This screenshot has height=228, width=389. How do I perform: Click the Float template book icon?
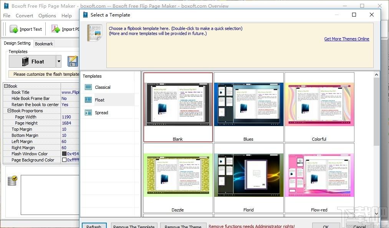[25, 62]
